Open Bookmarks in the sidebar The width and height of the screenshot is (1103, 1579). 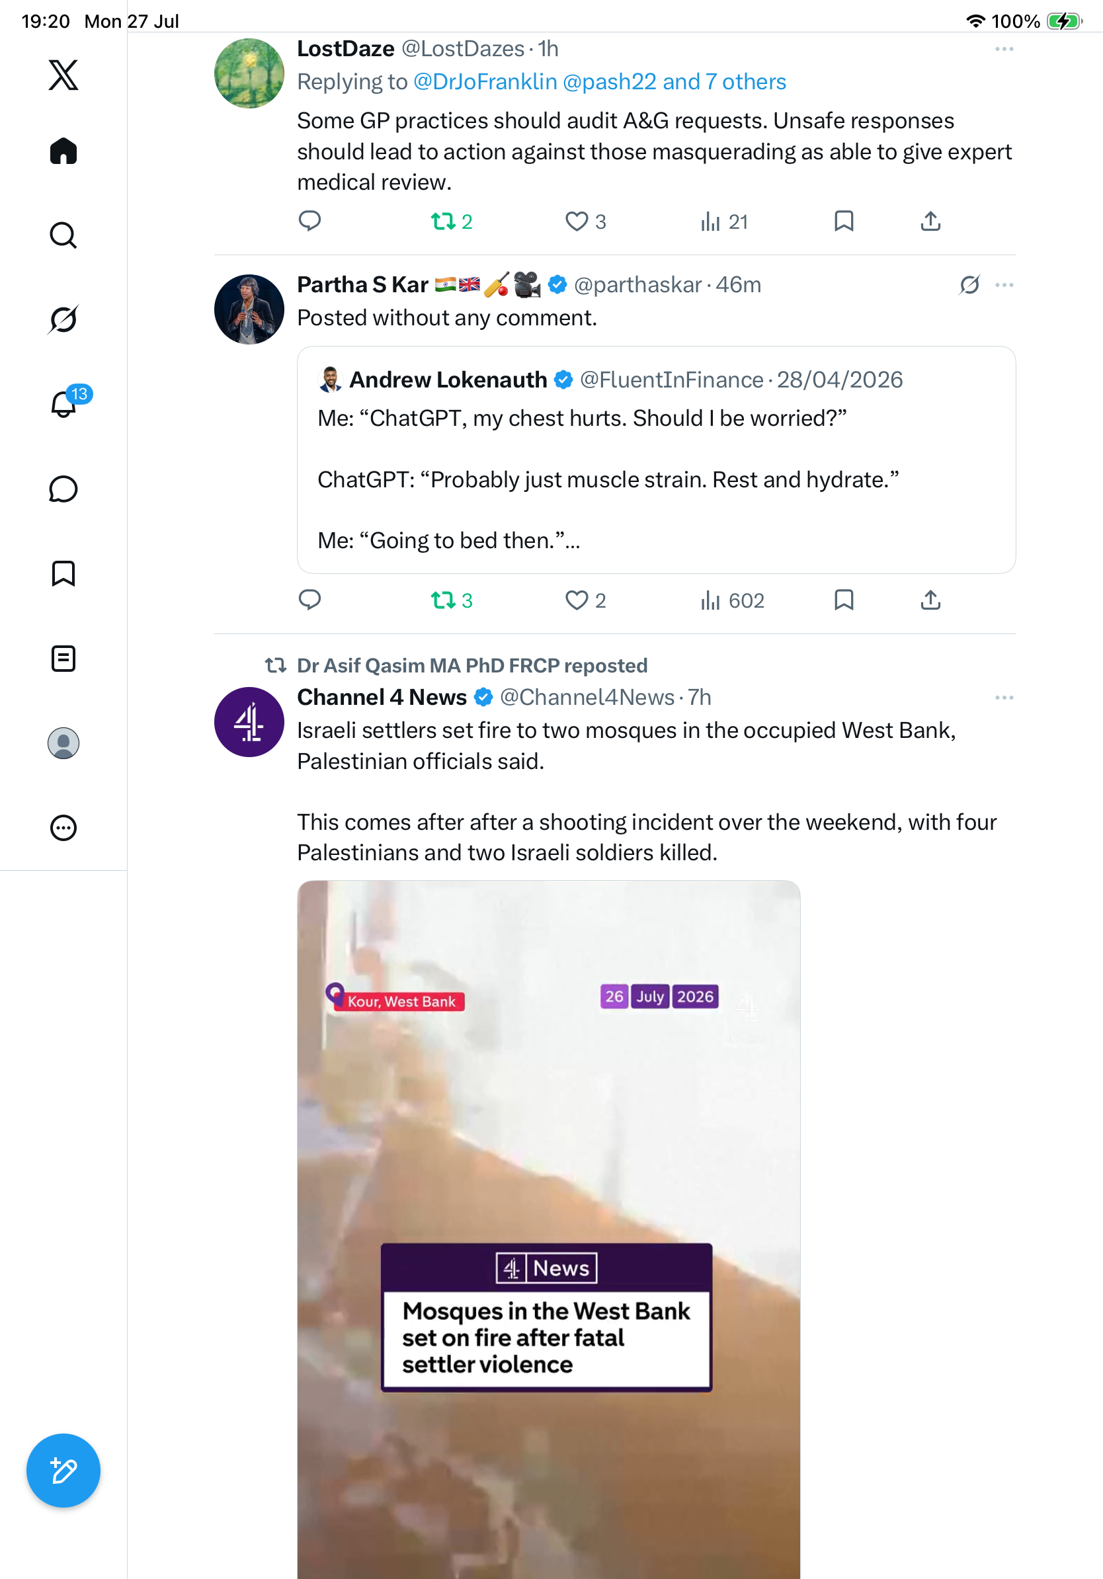(x=63, y=573)
